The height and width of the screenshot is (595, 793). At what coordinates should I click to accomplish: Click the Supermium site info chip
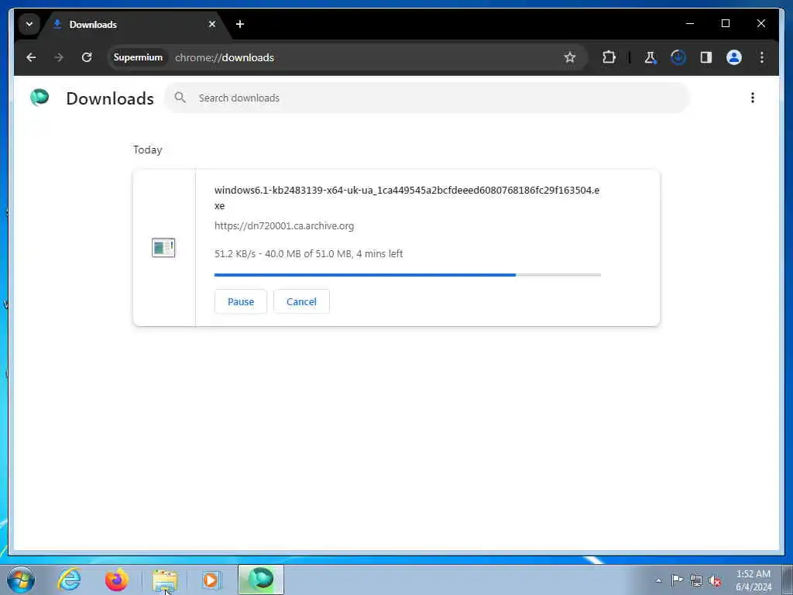(x=138, y=57)
